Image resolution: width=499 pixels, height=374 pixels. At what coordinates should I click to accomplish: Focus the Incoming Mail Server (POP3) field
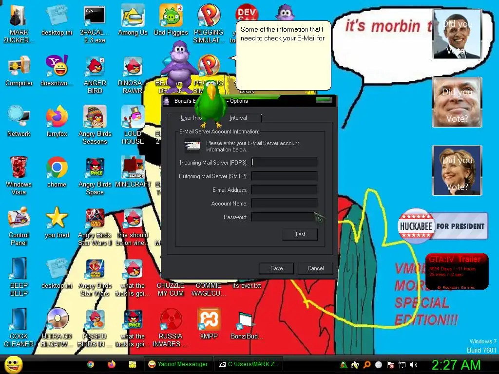coord(284,163)
